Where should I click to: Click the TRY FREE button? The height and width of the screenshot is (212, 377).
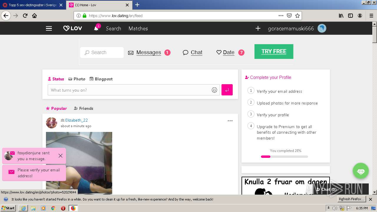[274, 52]
